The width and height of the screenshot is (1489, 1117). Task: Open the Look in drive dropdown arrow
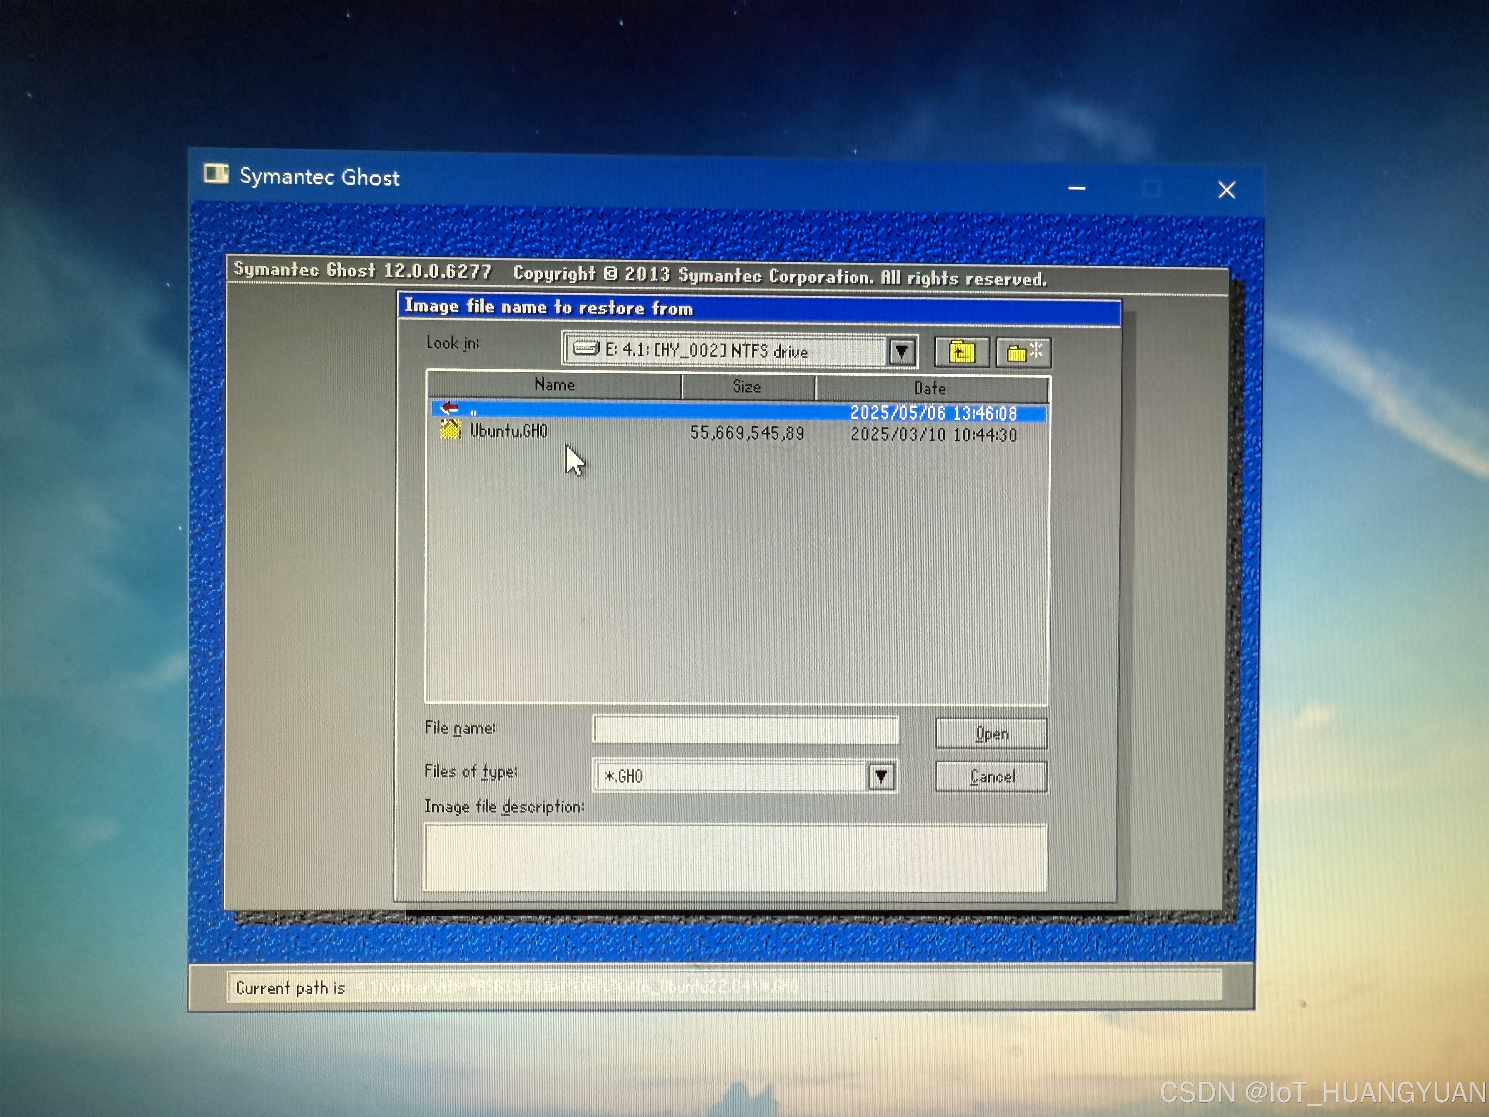pyautogui.click(x=902, y=351)
